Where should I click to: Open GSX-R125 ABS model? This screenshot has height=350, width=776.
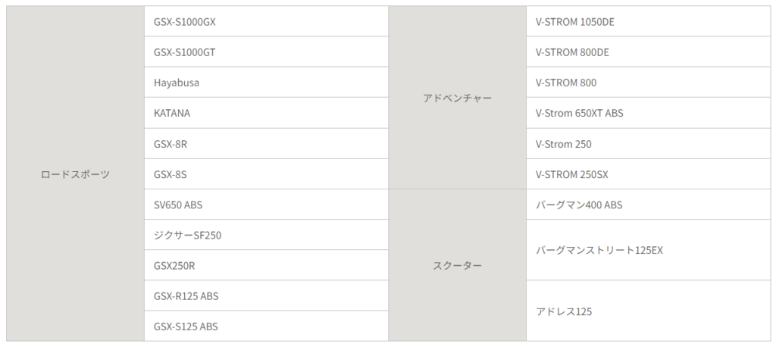tap(266, 295)
